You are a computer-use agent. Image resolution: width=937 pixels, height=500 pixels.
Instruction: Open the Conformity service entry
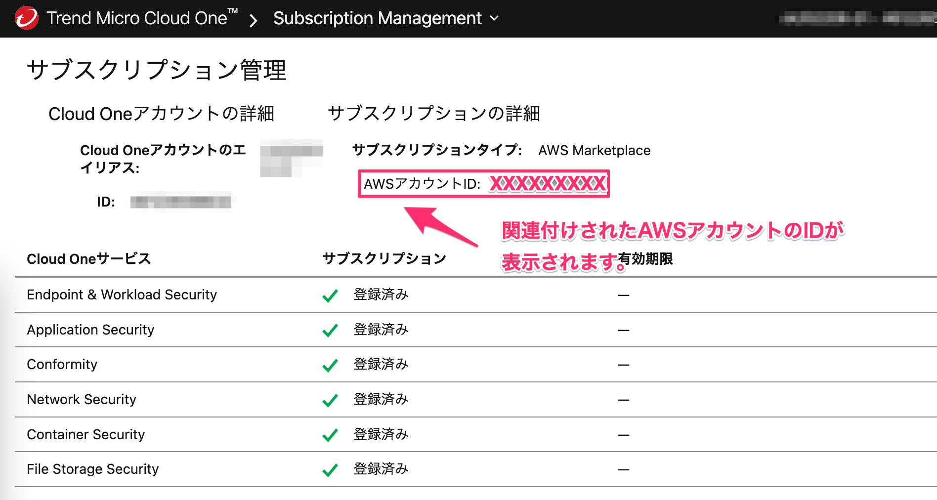pyautogui.click(x=62, y=364)
